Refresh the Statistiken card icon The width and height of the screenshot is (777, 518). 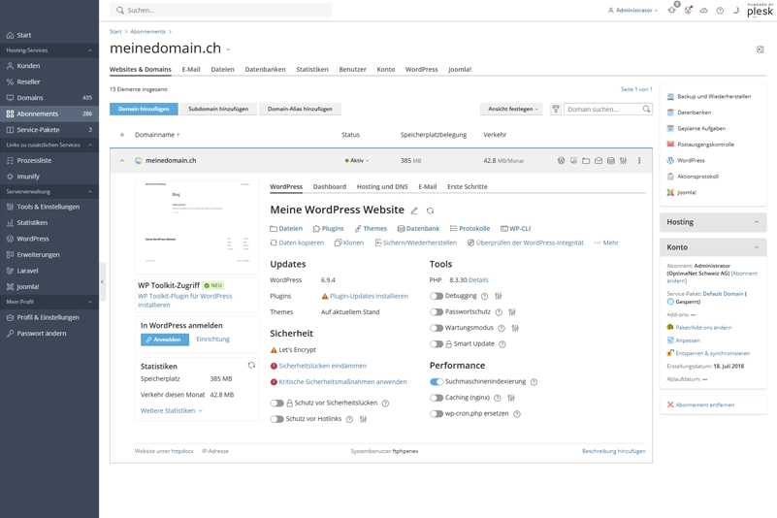(x=251, y=366)
